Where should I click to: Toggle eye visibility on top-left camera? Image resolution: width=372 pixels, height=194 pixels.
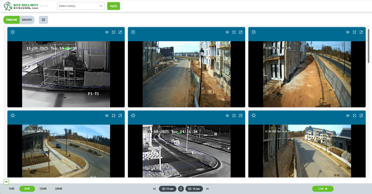107,32
